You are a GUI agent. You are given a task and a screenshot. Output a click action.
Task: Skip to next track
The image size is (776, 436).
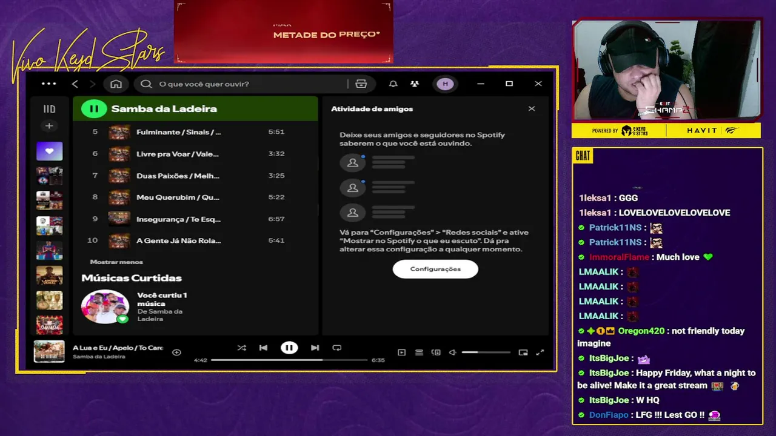click(315, 348)
